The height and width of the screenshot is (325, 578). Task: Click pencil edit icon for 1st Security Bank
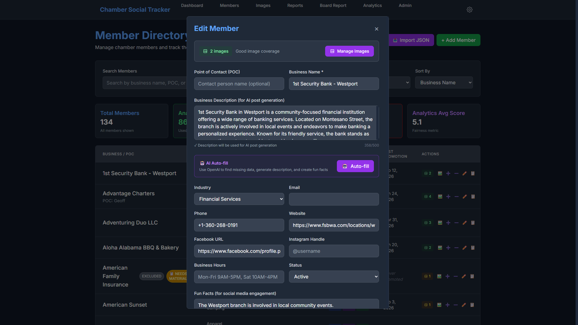pyautogui.click(x=465, y=173)
